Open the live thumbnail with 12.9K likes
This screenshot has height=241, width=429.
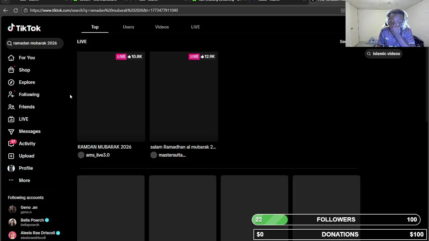(x=184, y=97)
